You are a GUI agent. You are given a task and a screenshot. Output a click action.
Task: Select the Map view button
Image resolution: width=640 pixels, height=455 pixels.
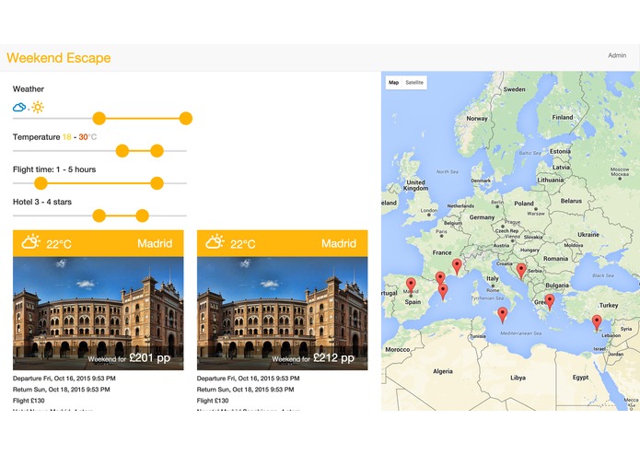[393, 82]
